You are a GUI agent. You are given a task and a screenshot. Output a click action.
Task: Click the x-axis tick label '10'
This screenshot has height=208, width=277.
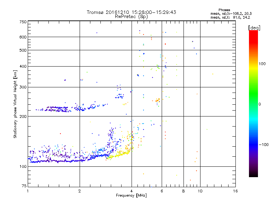pos(200,191)
